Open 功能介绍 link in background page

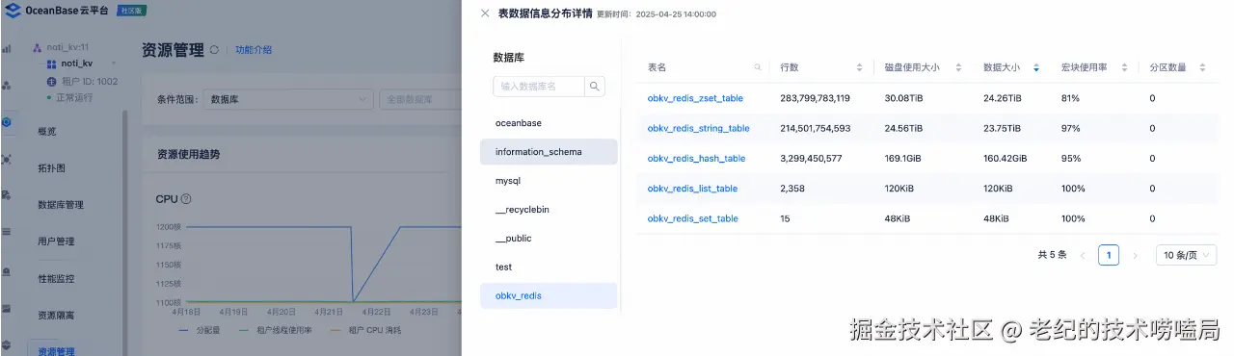pos(254,50)
